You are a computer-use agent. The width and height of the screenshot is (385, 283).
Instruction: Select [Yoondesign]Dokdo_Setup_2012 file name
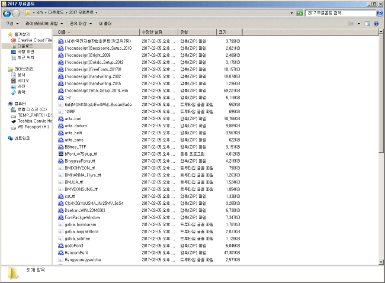(x=94, y=62)
